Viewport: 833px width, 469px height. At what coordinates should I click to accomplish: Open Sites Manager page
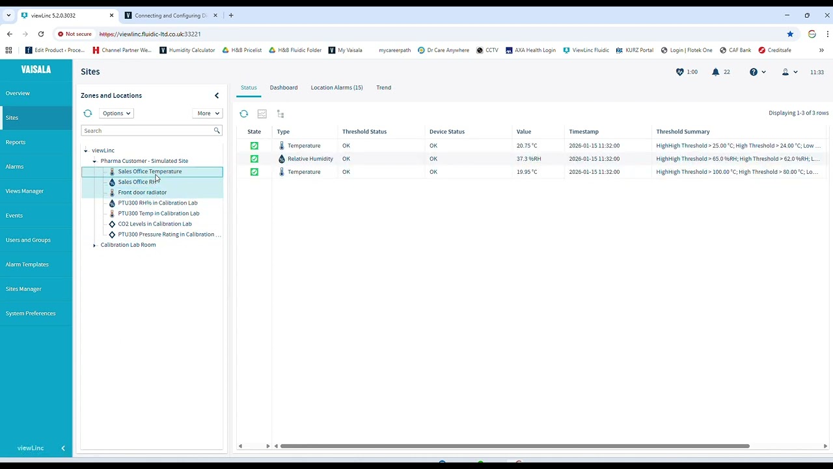pos(36,289)
